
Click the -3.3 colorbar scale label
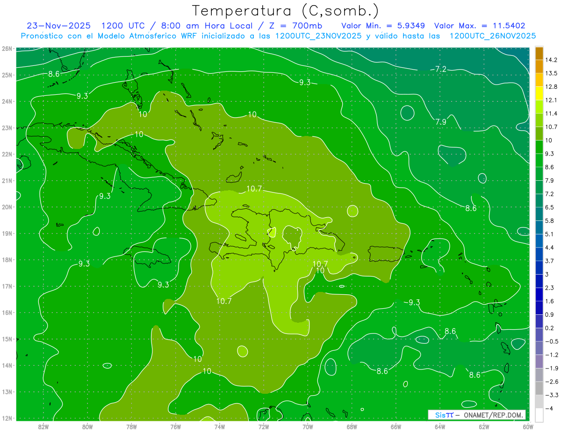(552, 395)
